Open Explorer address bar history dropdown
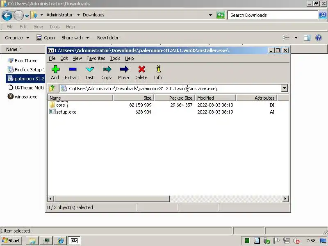The height and width of the screenshot is (246, 328). tap(210, 15)
